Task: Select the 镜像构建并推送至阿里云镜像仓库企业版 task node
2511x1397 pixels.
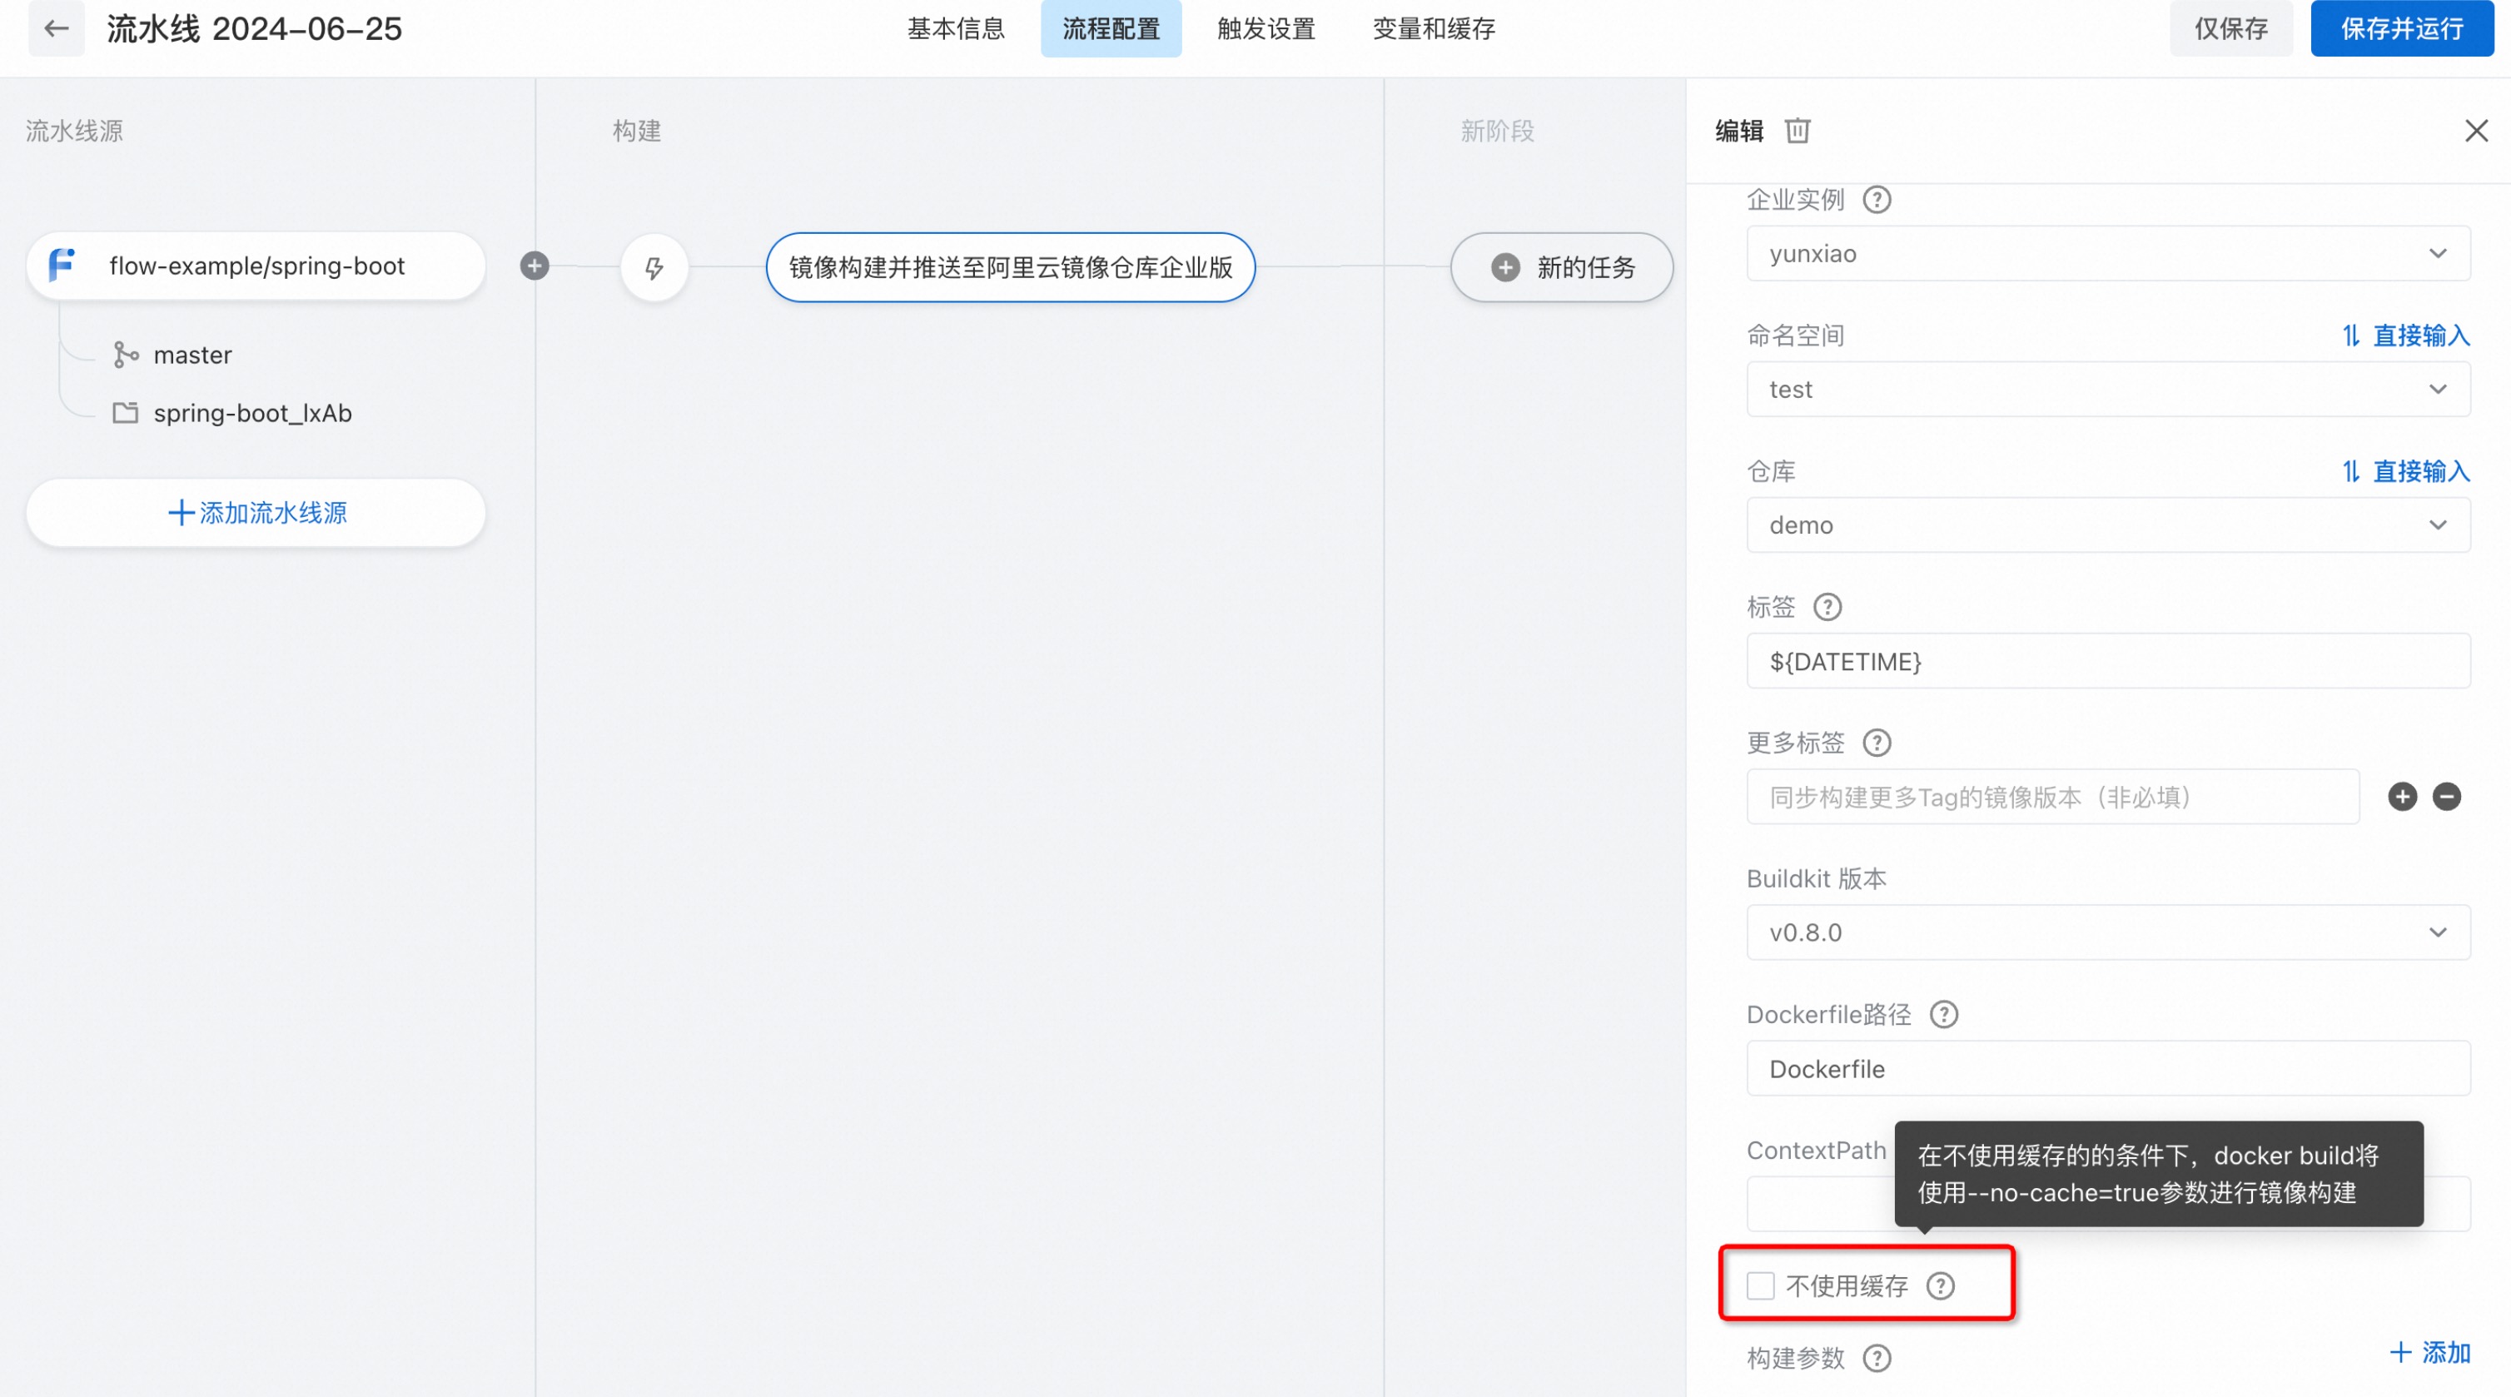Action: pyautogui.click(x=1010, y=267)
